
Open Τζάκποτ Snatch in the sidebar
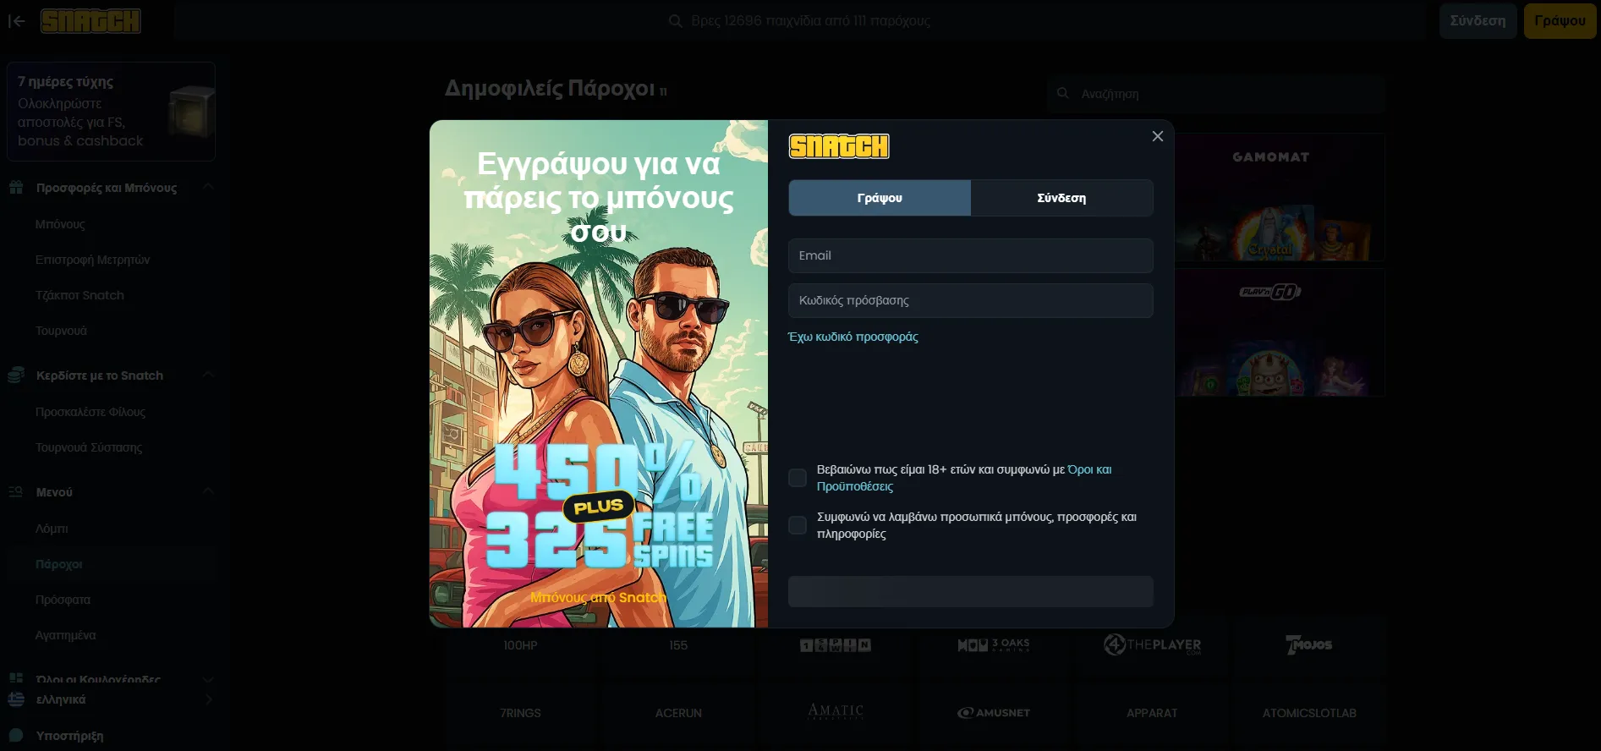(80, 295)
